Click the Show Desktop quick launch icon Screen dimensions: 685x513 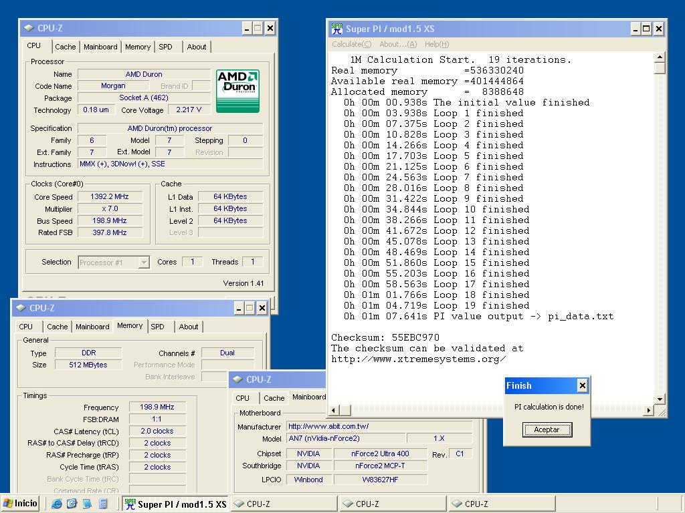click(88, 504)
